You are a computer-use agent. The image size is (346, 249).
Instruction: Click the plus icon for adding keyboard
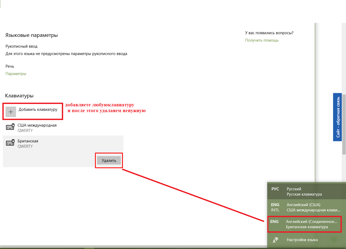[11, 112]
